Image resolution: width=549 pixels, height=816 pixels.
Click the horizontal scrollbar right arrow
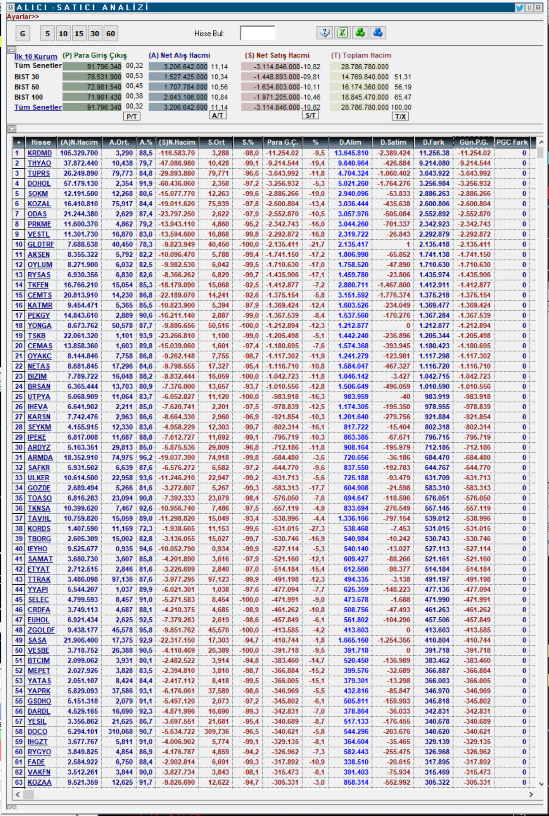[531, 794]
